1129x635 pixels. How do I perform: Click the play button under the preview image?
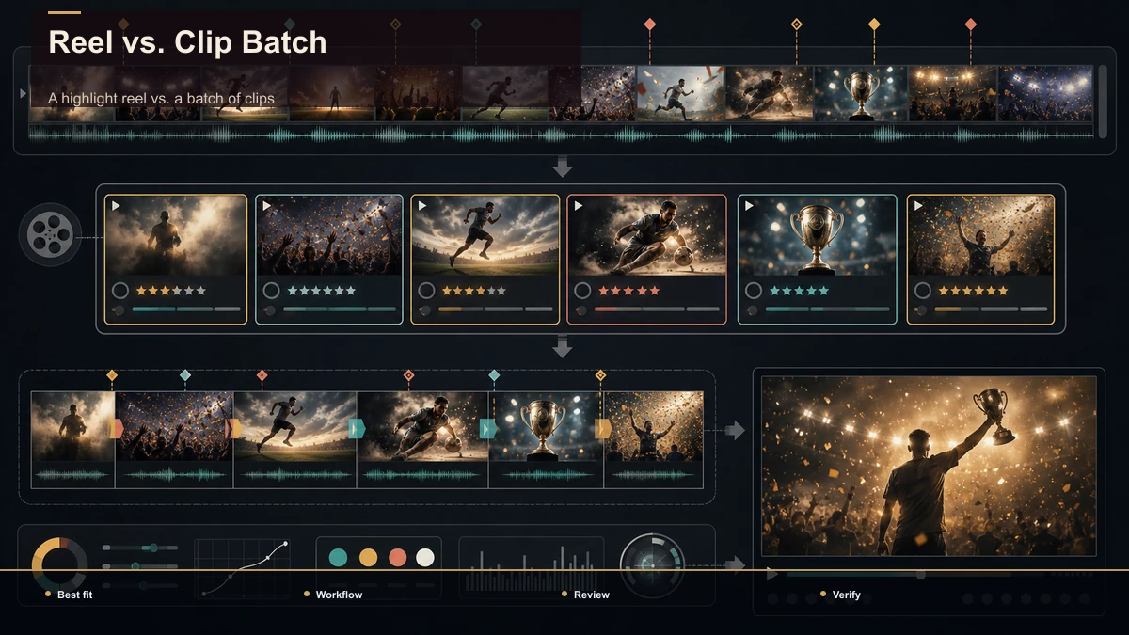tap(772, 574)
